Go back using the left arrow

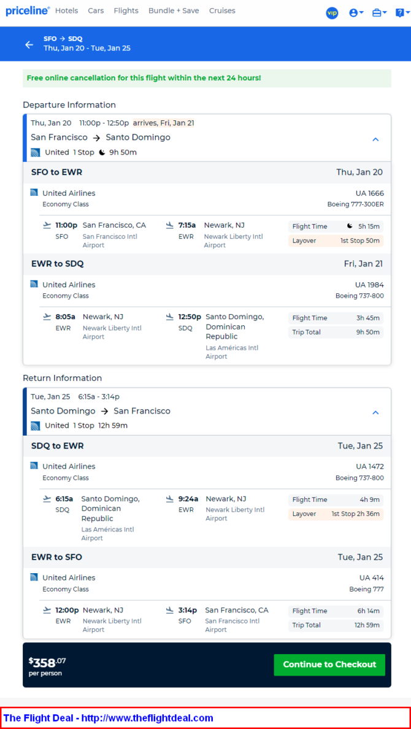(x=29, y=45)
